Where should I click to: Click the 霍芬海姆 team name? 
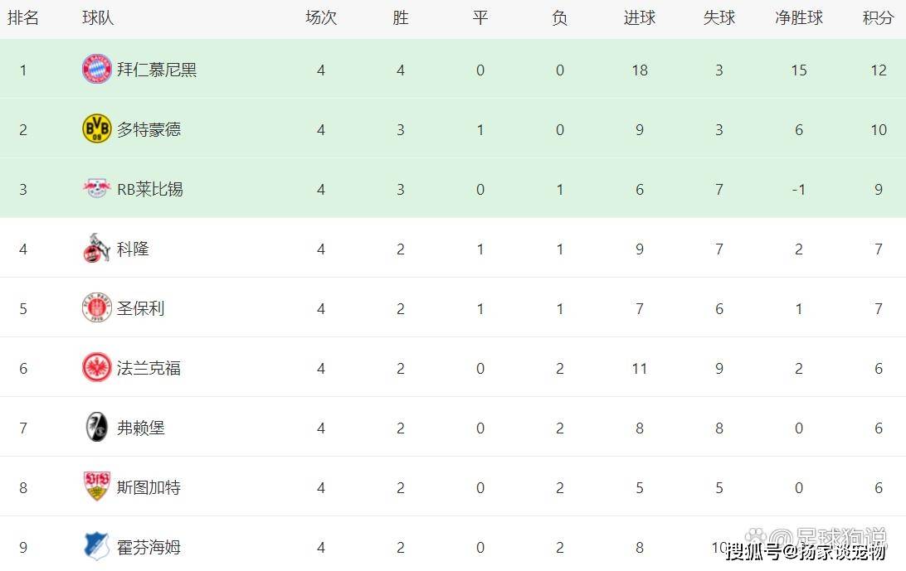[x=149, y=547]
